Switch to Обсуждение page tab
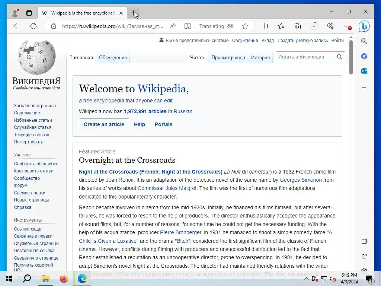 tap(113, 58)
